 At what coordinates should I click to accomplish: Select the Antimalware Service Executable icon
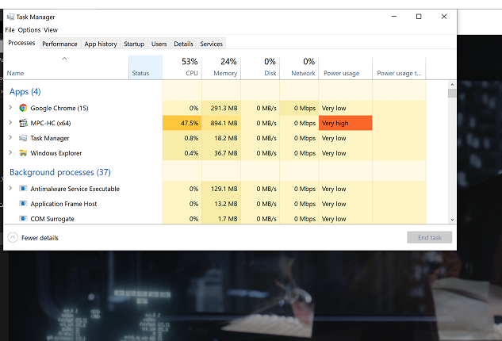pos(23,188)
